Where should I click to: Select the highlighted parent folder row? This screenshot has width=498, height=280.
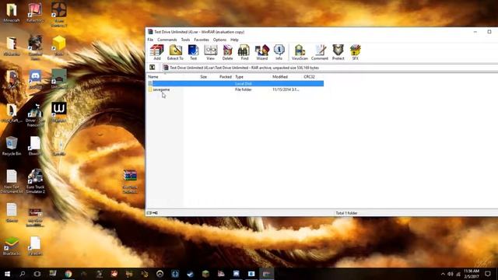coord(235,83)
